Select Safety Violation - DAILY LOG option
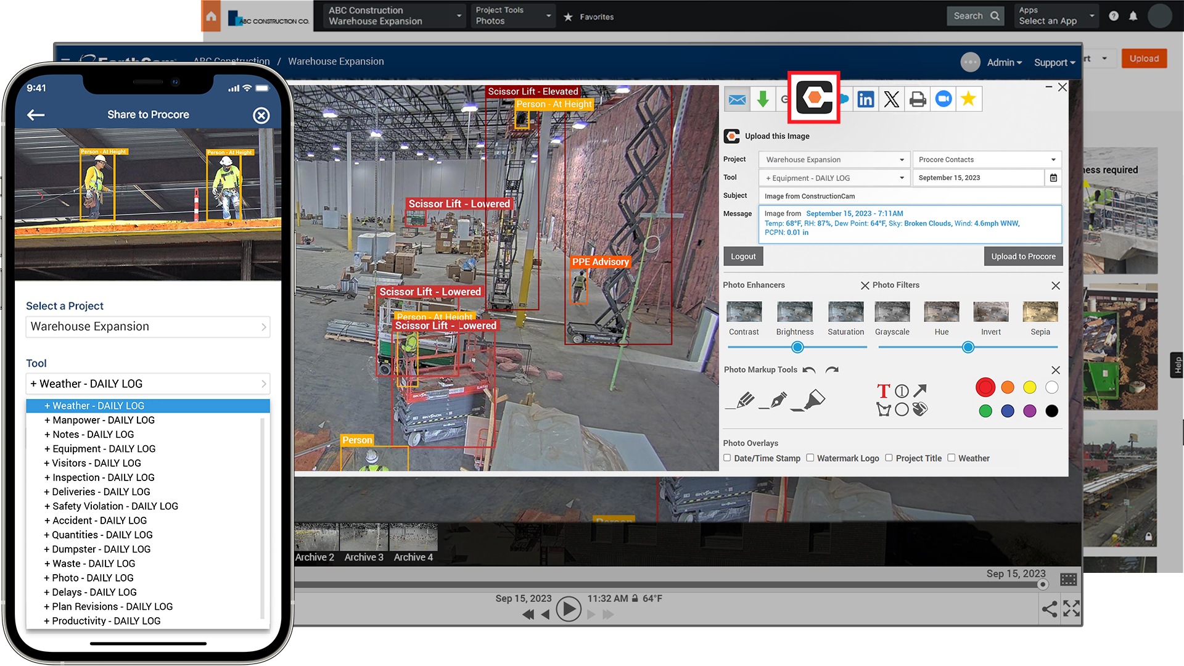The height and width of the screenshot is (666, 1184). [x=111, y=506]
